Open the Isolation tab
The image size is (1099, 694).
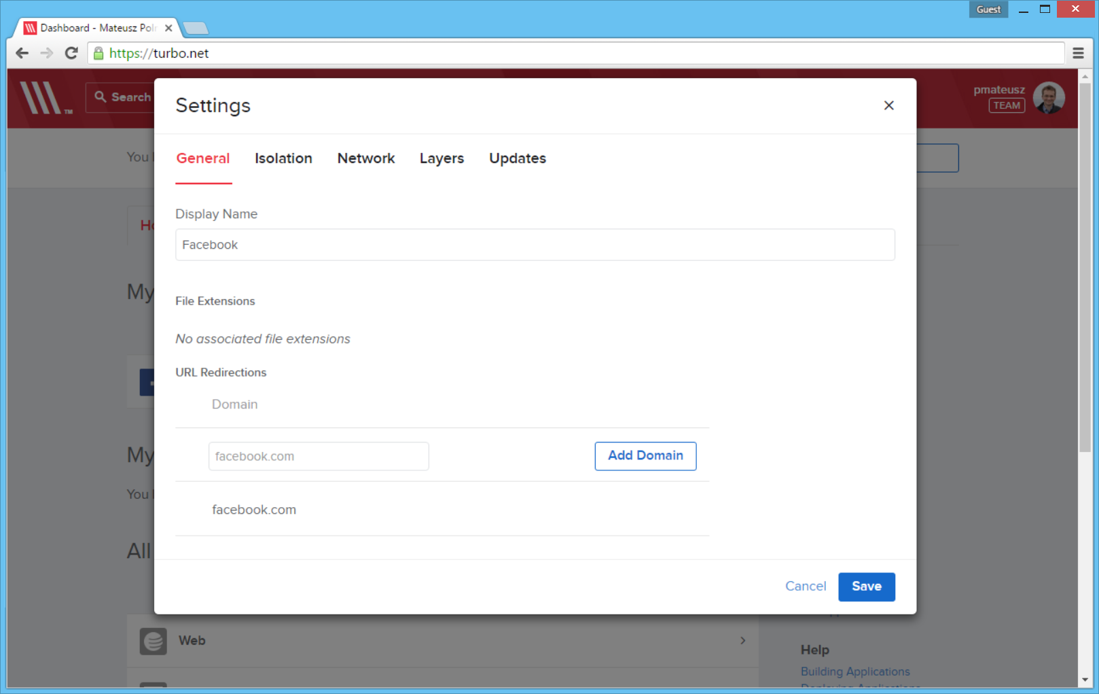pos(283,158)
